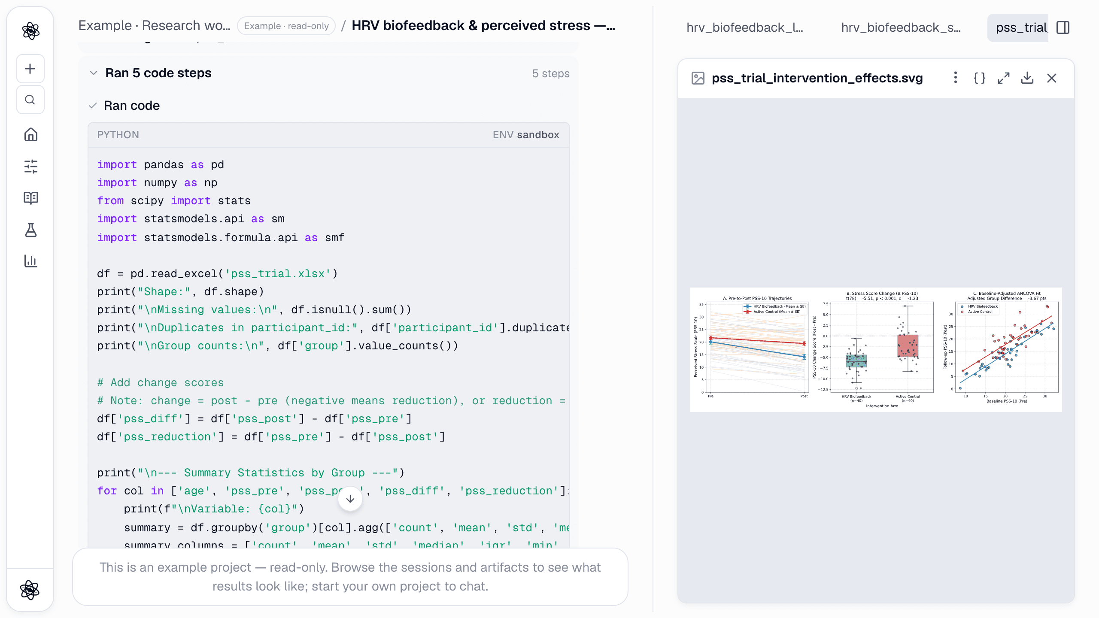Open the 'Example · Research wo...' project breadcrumb
This screenshot has width=1099, height=618.
point(154,26)
